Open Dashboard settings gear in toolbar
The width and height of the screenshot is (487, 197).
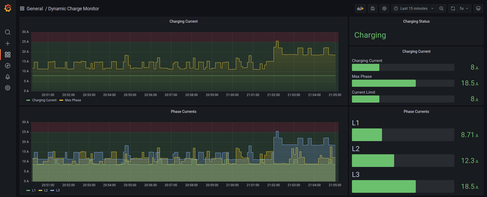384,8
